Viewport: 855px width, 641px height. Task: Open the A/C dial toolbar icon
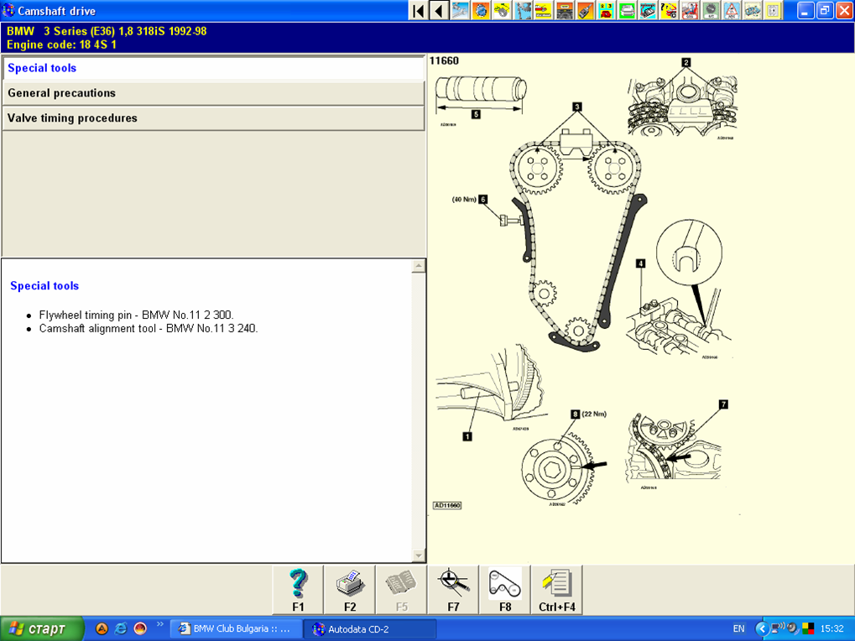pos(711,10)
